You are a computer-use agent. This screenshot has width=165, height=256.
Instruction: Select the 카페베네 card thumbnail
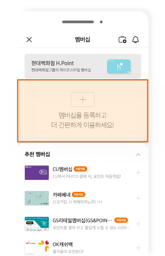point(37,198)
